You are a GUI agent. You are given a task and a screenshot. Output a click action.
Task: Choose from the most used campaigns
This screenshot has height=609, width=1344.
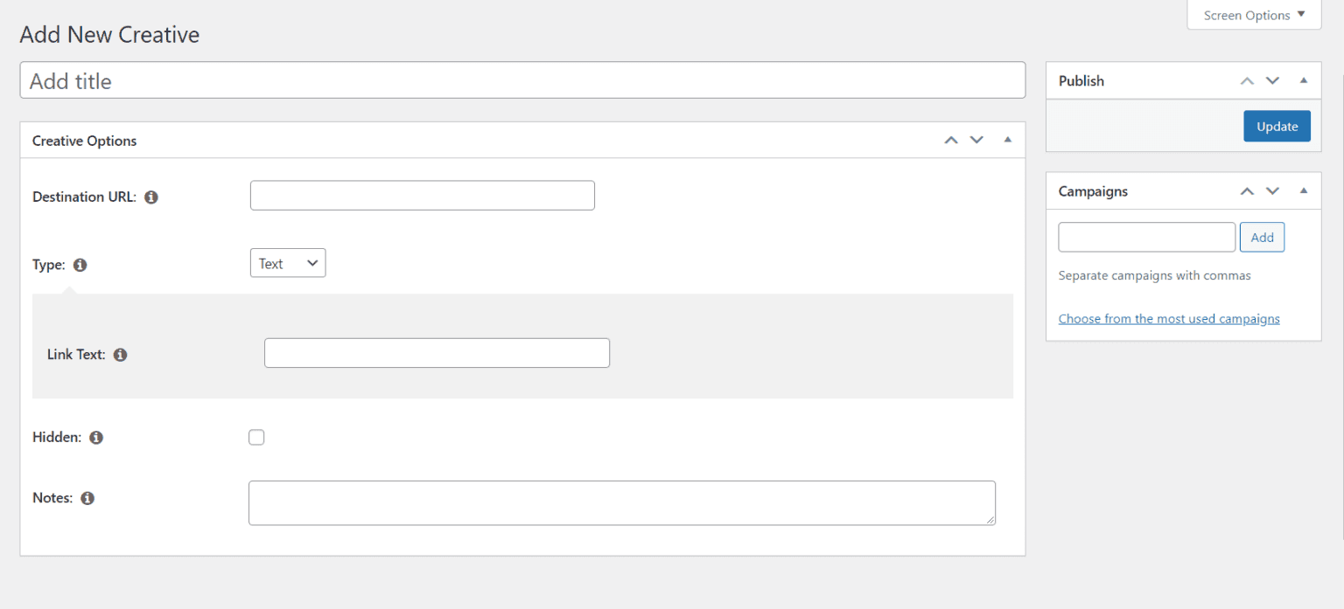1169,318
